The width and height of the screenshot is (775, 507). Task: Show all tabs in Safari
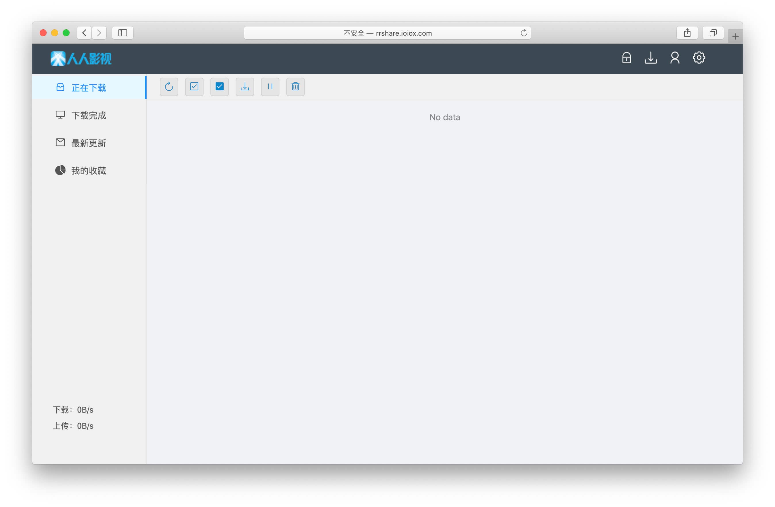click(x=713, y=33)
